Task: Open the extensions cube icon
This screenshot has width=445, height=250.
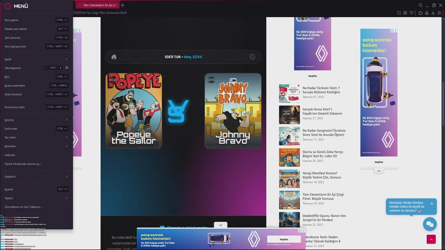Action: click(420, 13)
